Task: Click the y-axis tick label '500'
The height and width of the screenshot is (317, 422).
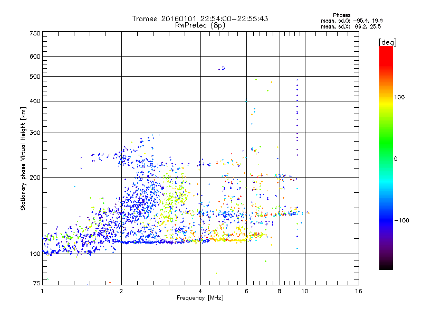Action: (x=35, y=77)
